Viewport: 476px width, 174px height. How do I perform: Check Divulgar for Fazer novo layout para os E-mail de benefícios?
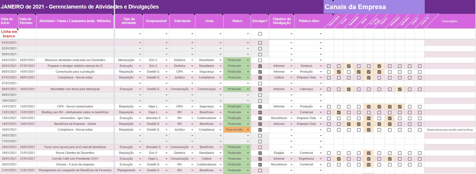pyautogui.click(x=260, y=147)
